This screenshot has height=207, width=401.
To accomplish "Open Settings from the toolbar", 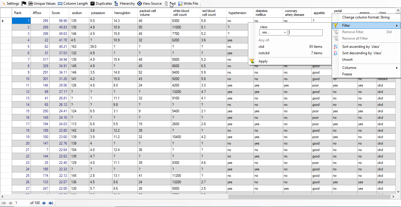I will pyautogui.click(x=11, y=4).
